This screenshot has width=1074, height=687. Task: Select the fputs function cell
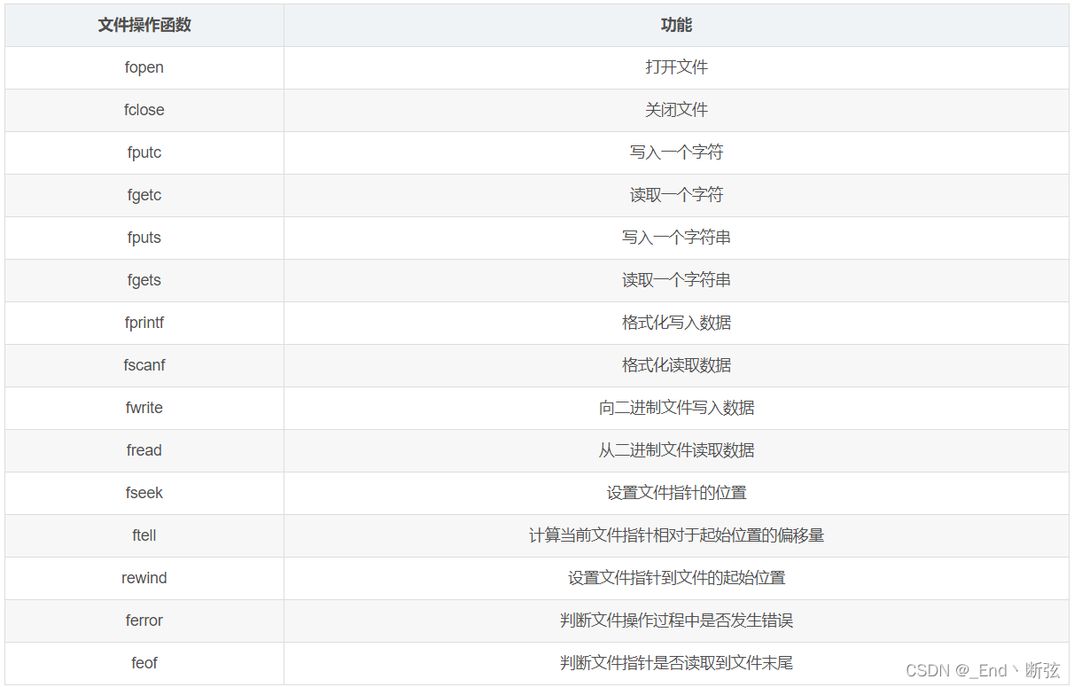[x=144, y=238]
